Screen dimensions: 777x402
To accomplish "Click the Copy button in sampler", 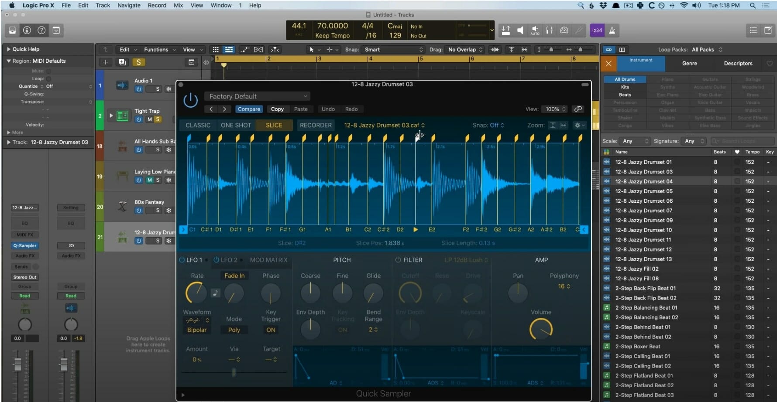I will click(x=277, y=109).
